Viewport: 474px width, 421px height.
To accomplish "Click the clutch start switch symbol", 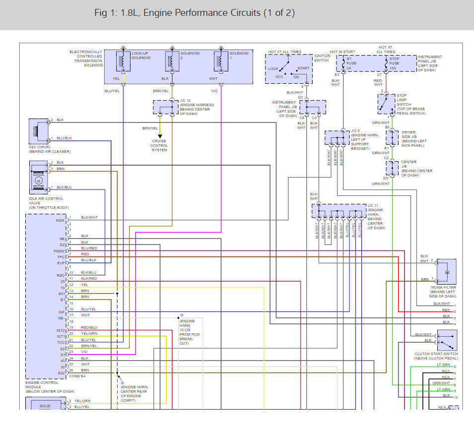I will click(x=447, y=340).
